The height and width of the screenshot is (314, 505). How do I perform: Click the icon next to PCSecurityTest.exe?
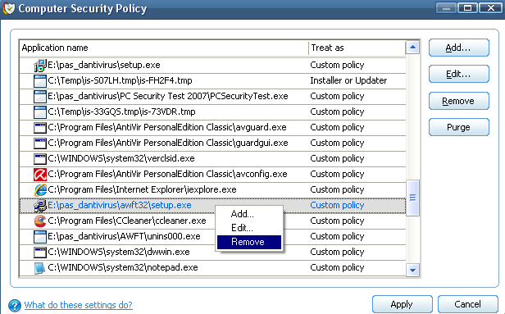[x=40, y=96]
